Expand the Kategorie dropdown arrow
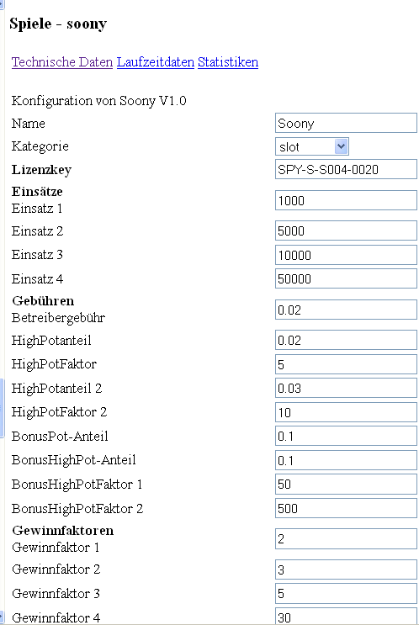The height and width of the screenshot is (625, 419). pos(342,146)
